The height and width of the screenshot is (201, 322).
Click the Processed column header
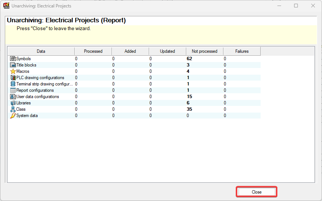(93, 51)
